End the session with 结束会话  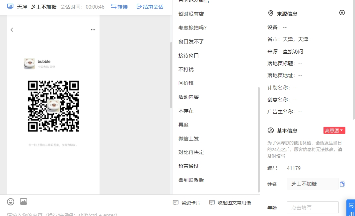click(x=150, y=7)
